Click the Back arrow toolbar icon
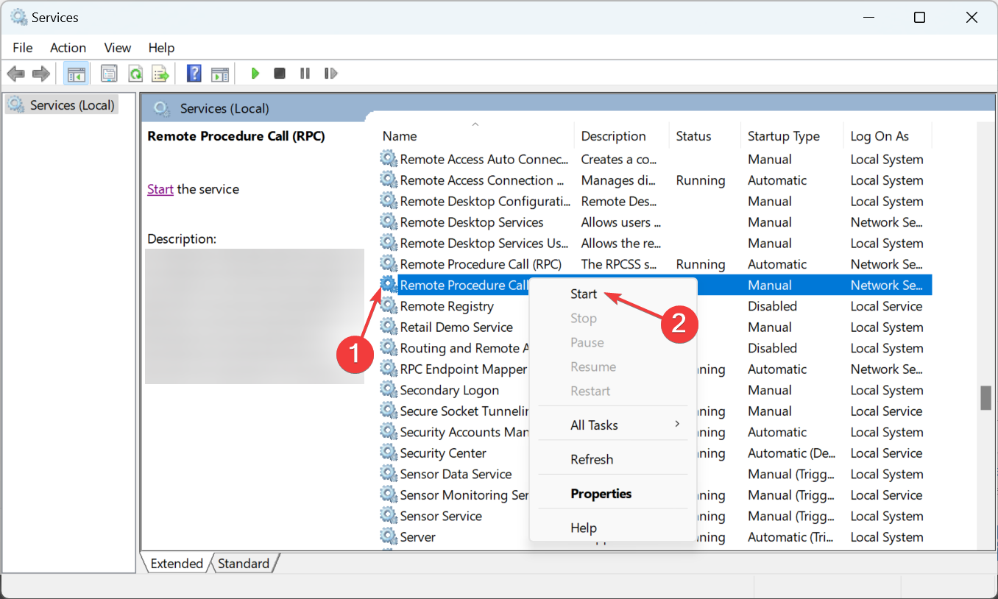 [x=15, y=74]
